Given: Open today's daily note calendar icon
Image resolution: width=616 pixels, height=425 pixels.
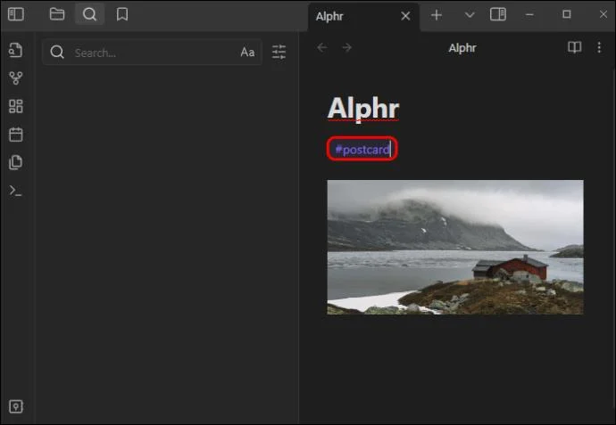Looking at the screenshot, I should pyautogui.click(x=16, y=135).
